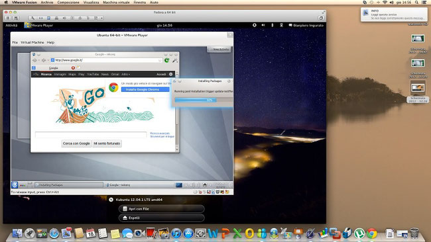
Task: Open rekonq tools wrench menu
Action: 175,60
